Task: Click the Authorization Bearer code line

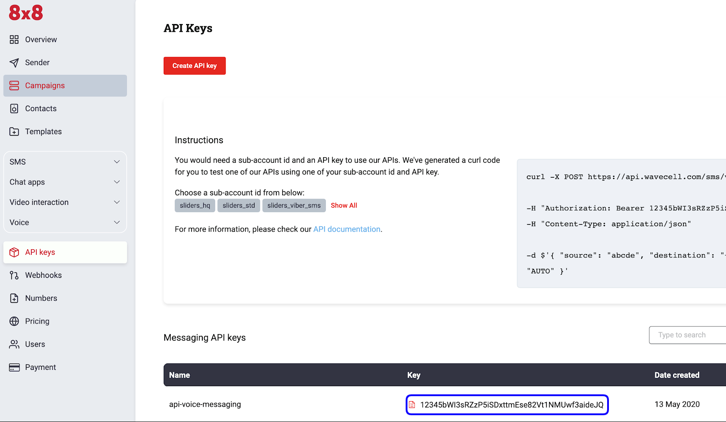Action: pyautogui.click(x=626, y=209)
